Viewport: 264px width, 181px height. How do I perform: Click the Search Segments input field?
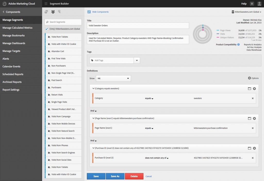pyautogui.click(x=63, y=22)
